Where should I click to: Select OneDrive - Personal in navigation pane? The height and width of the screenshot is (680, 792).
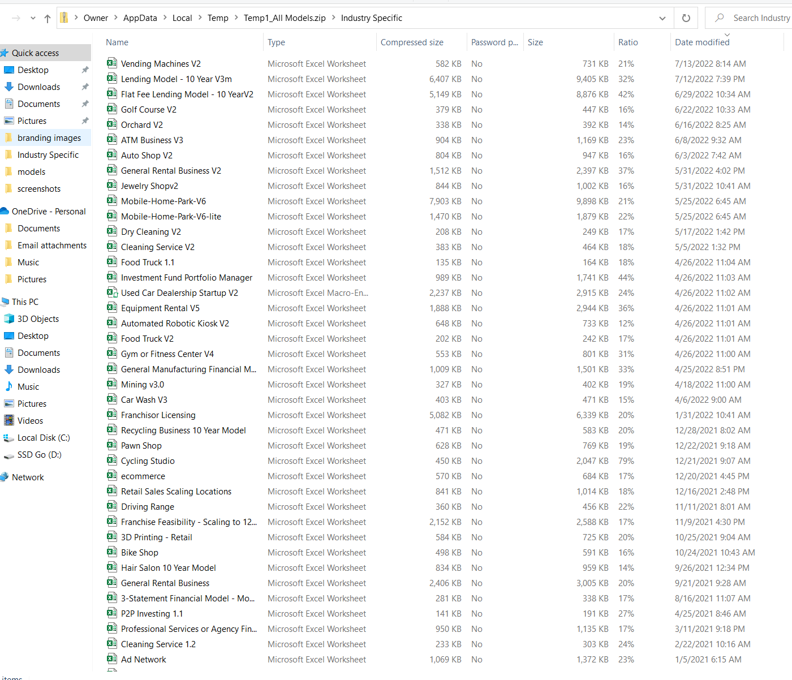coord(49,212)
